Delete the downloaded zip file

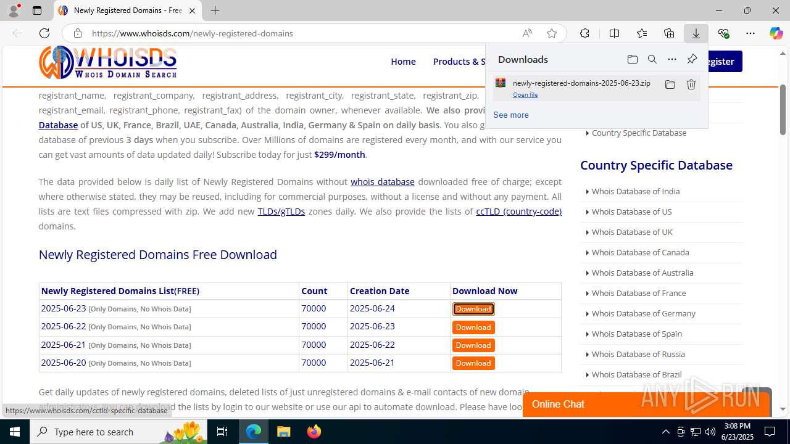(x=691, y=84)
